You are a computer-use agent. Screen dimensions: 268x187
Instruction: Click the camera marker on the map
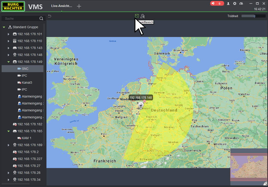(140, 105)
